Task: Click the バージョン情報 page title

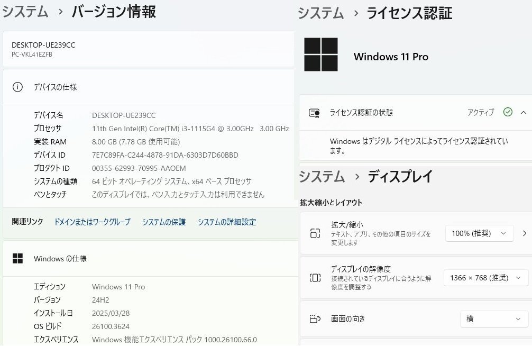Action: 114,12
